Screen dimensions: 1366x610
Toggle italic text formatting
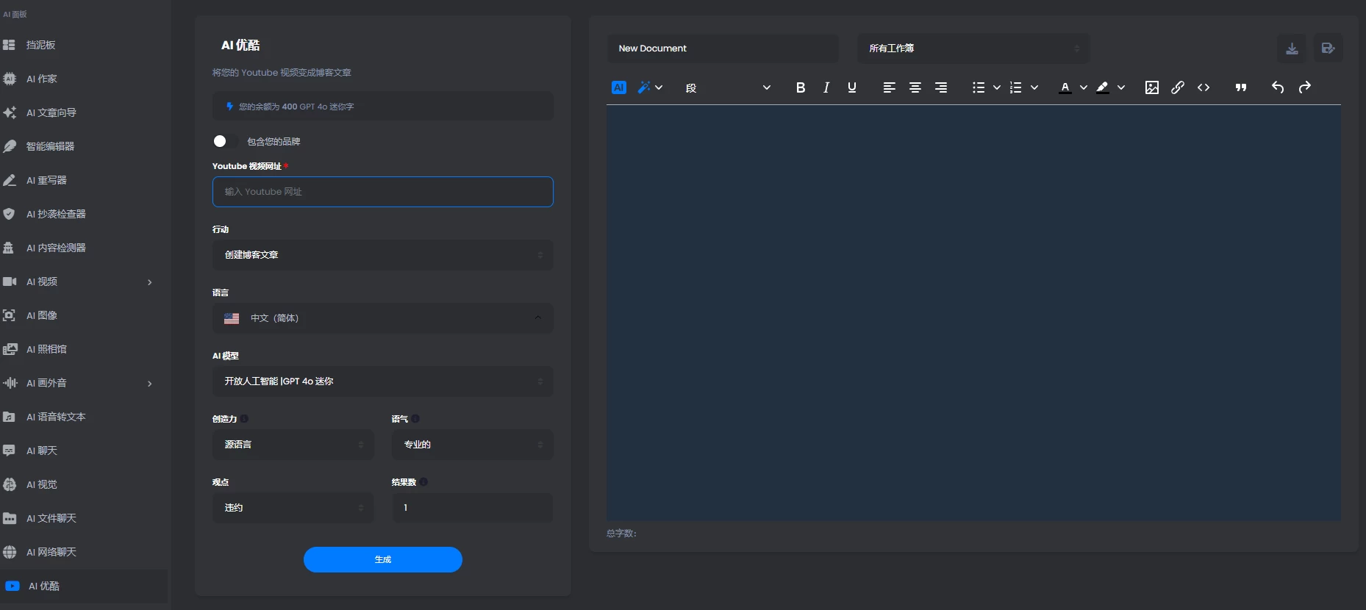click(826, 87)
